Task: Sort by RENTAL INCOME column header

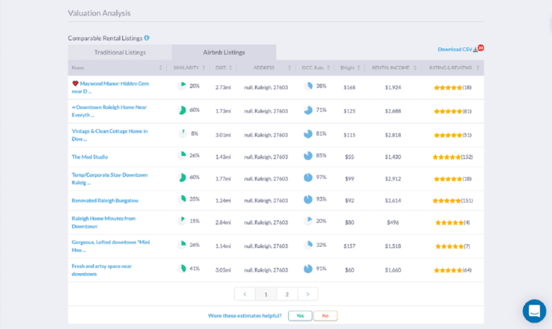Action: click(x=391, y=68)
